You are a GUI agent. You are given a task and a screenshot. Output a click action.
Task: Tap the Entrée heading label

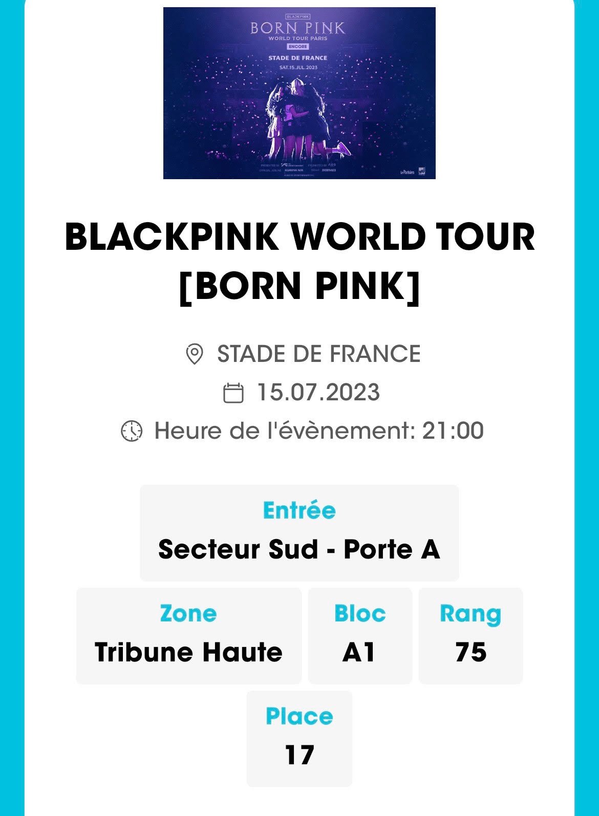point(299,510)
